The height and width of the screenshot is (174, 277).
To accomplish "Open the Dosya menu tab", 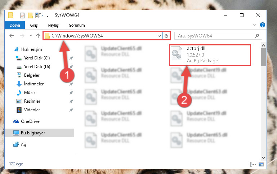I will tap(15, 25).
